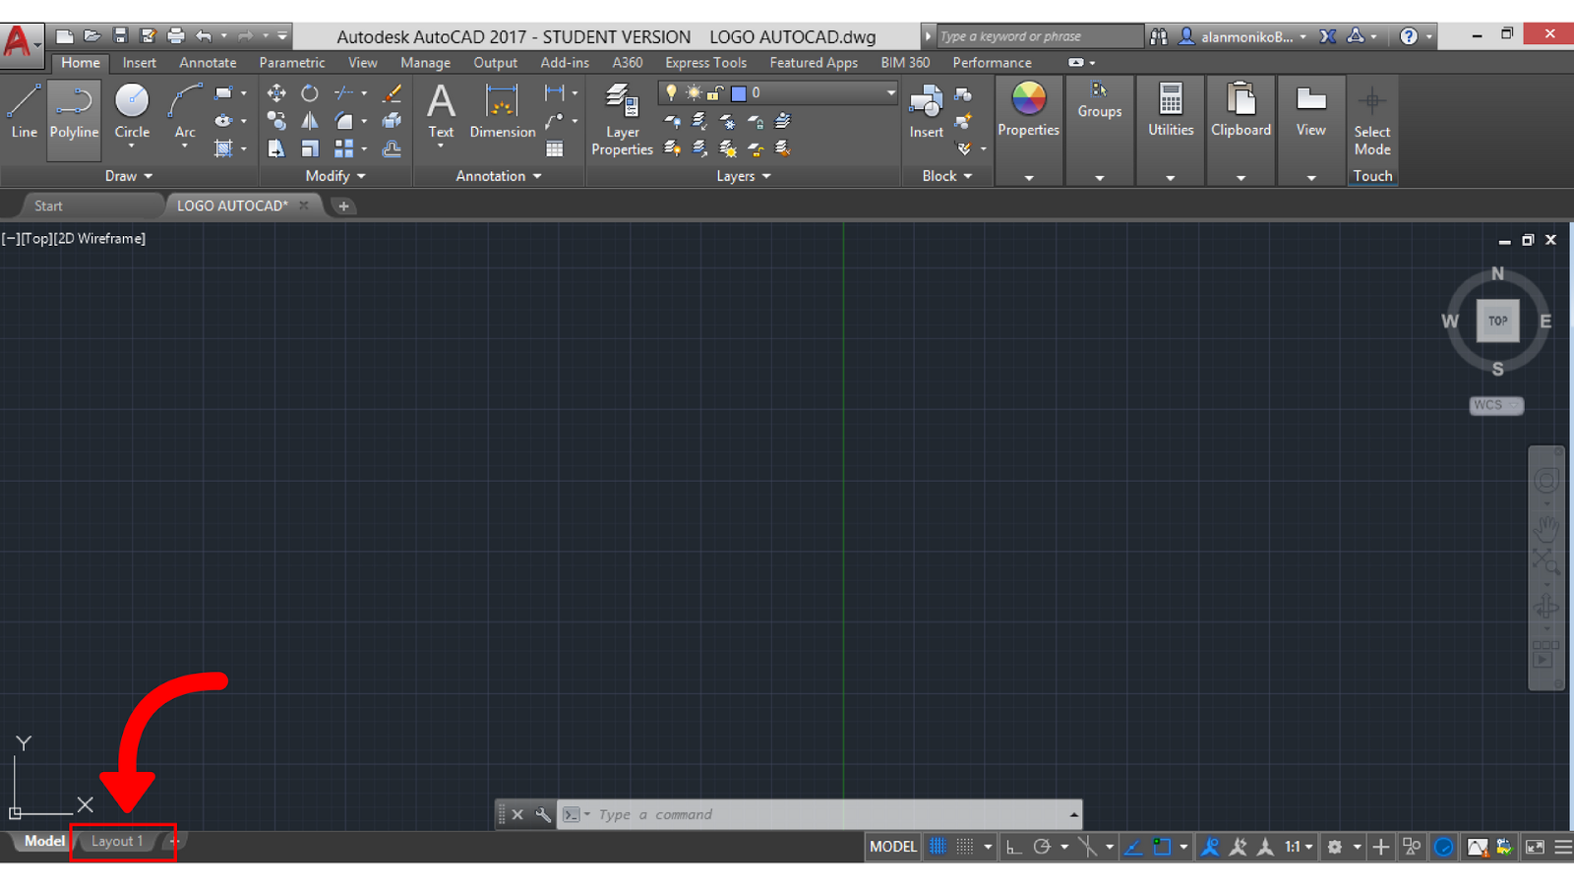1574x885 pixels.
Task: Open the Properties panel
Action: tap(1028, 110)
